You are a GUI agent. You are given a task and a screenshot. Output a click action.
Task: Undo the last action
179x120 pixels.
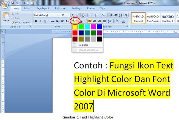17,3
